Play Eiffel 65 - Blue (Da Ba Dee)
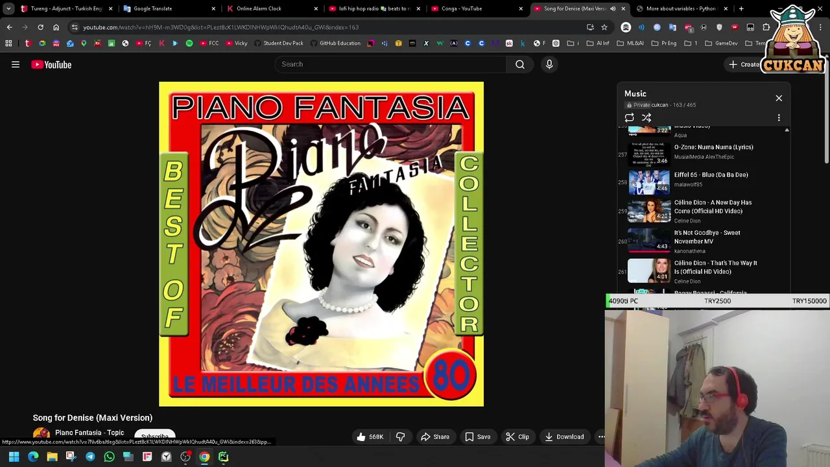The height and width of the screenshot is (467, 830). click(711, 174)
